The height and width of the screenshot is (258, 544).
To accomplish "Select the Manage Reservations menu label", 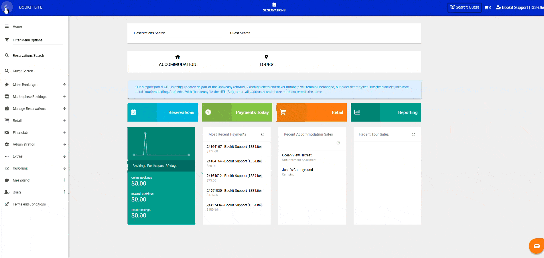I will coord(29,109).
